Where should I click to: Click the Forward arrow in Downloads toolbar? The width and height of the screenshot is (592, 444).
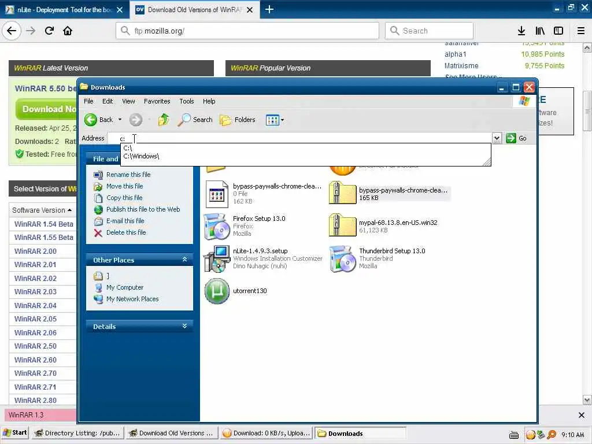tap(136, 120)
